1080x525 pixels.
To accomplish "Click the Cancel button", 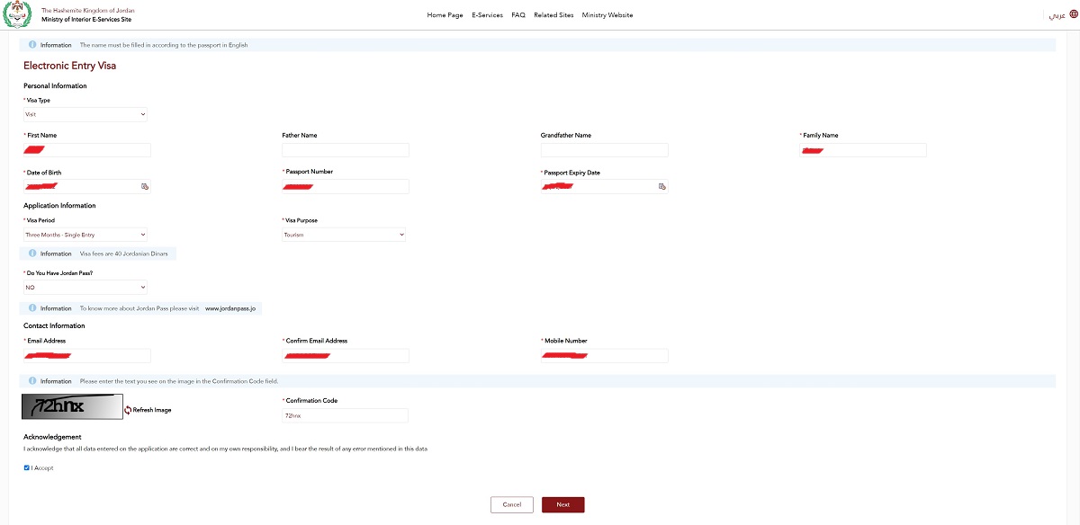I will point(512,504).
